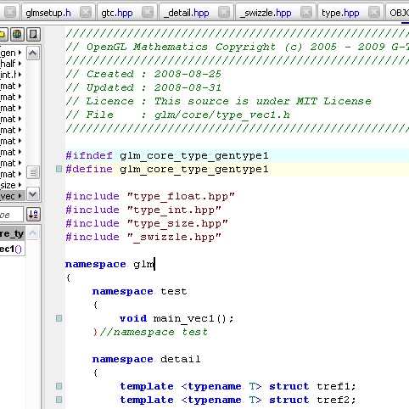This screenshot has width=409, height=409.
Task: Click file list scrollbar up arrow
Action: tap(33, 53)
